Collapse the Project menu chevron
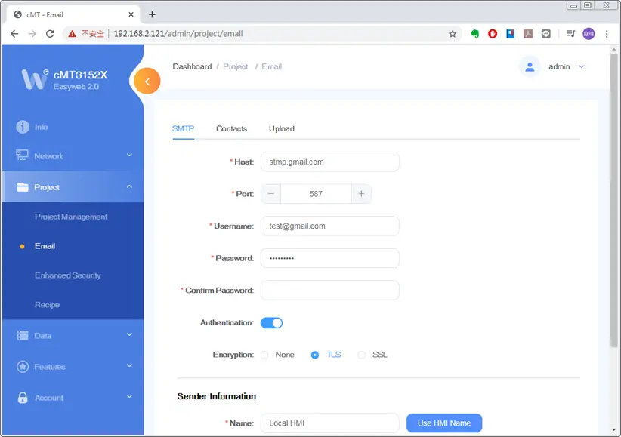 129,186
